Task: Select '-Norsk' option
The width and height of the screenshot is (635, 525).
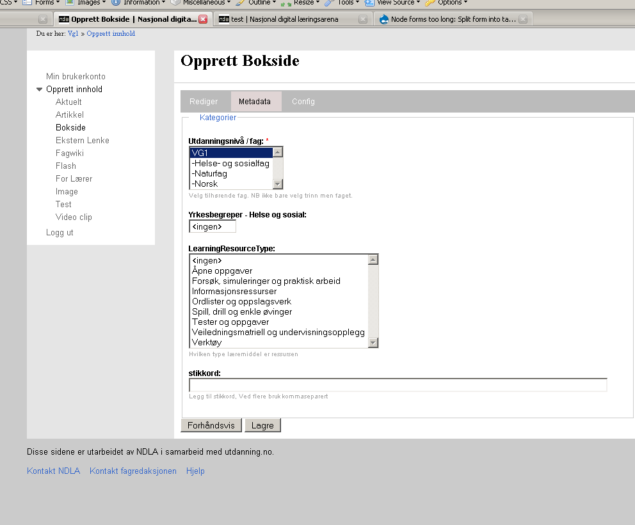Action: click(x=231, y=184)
